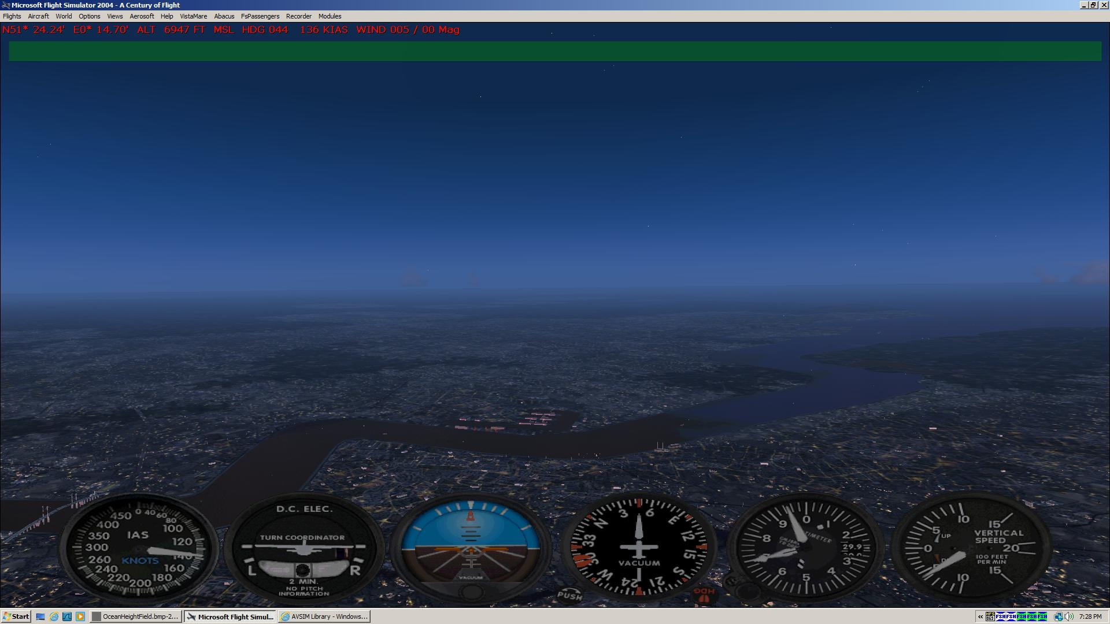Viewport: 1110px width, 624px height.
Task: Click the red HDG bug knob
Action: click(704, 595)
